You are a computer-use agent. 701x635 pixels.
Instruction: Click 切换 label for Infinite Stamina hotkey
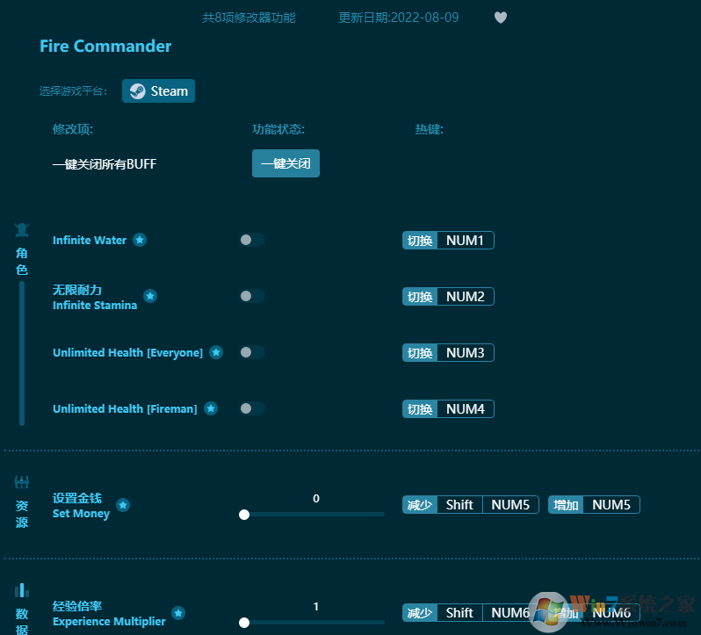click(x=420, y=297)
